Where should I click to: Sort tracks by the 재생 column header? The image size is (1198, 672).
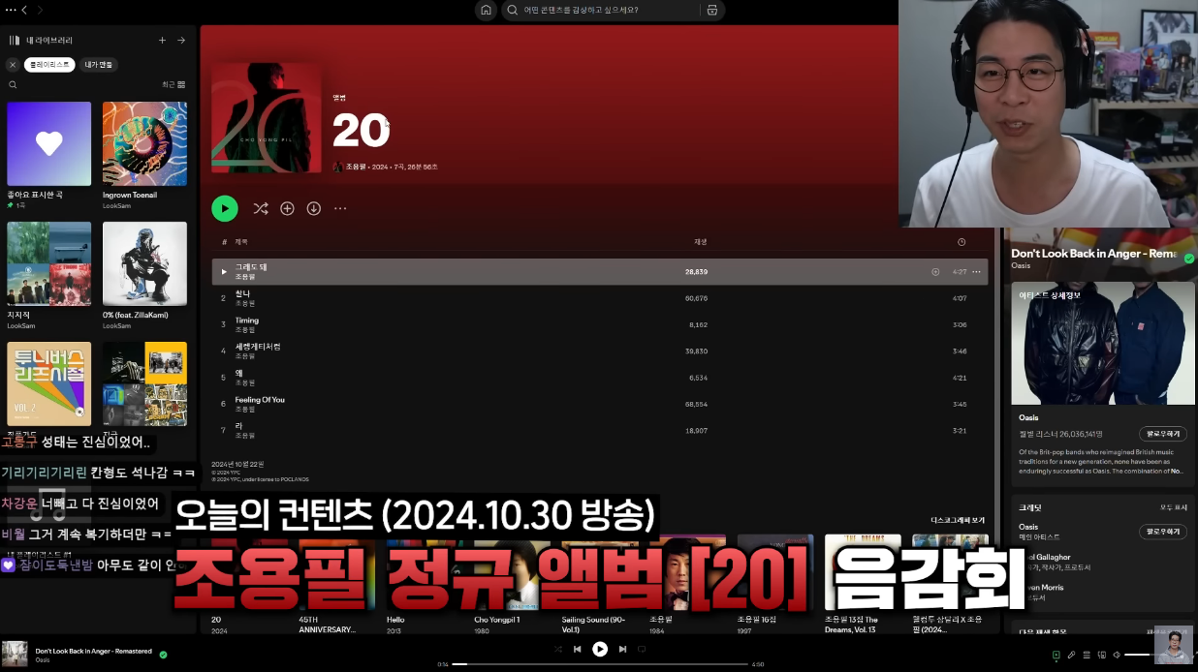(x=701, y=242)
